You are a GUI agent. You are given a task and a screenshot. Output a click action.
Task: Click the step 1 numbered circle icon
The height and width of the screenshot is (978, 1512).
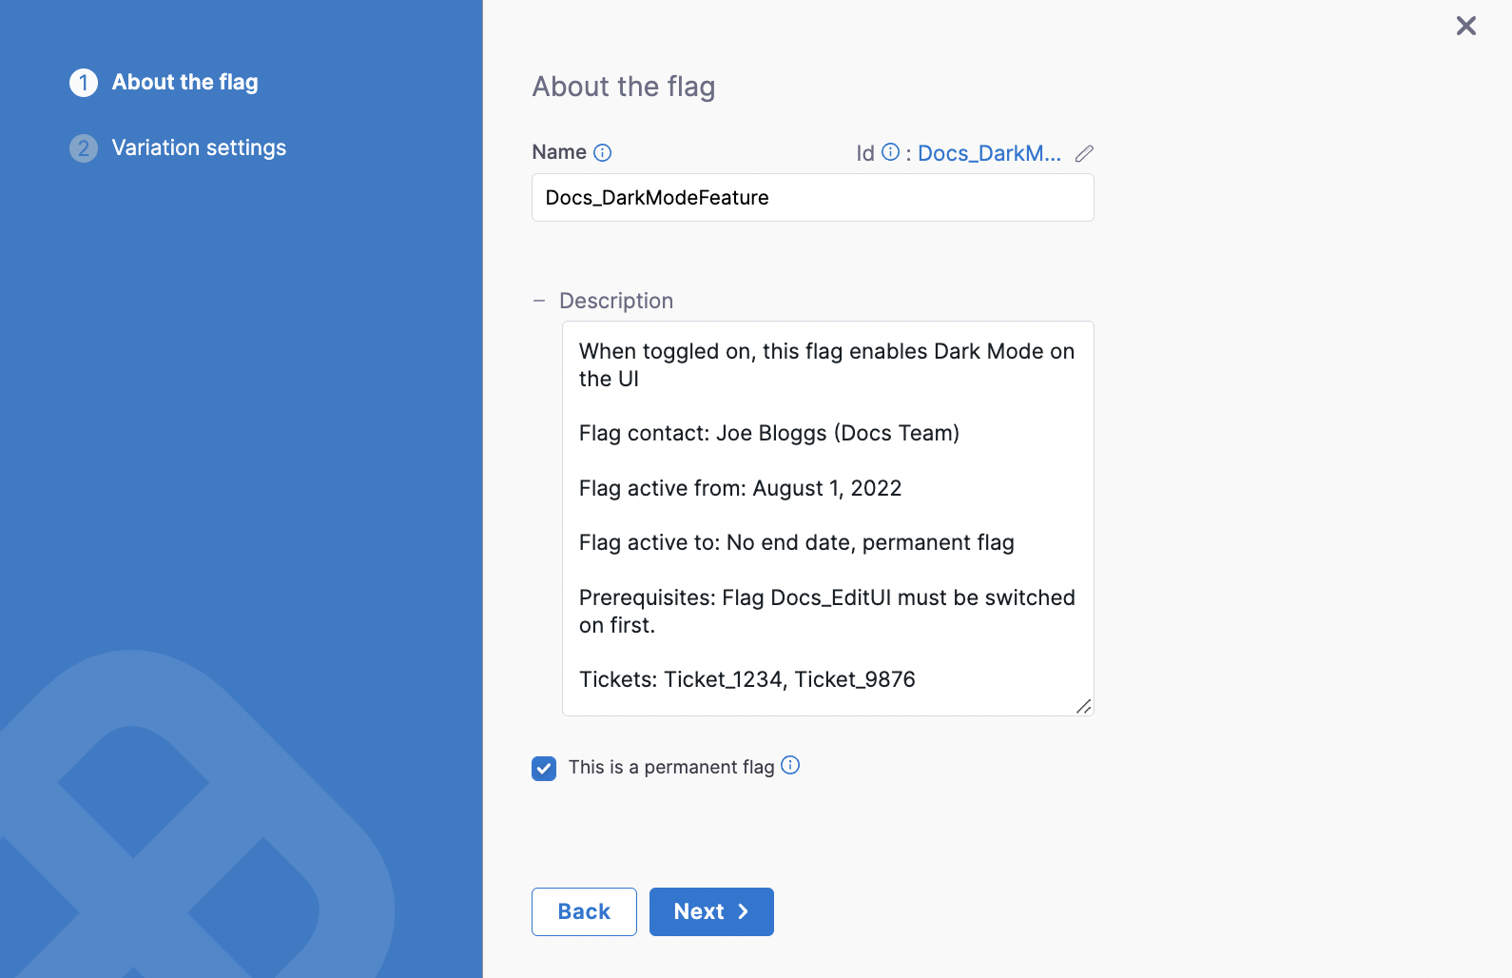click(84, 83)
